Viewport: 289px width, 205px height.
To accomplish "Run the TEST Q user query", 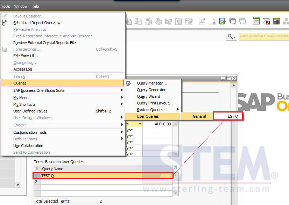I will click(228, 116).
